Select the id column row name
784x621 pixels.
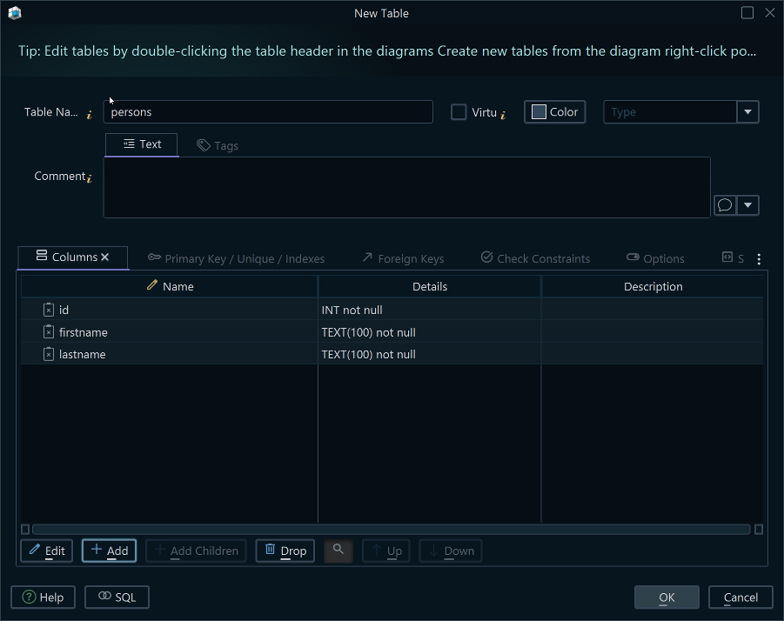point(64,310)
